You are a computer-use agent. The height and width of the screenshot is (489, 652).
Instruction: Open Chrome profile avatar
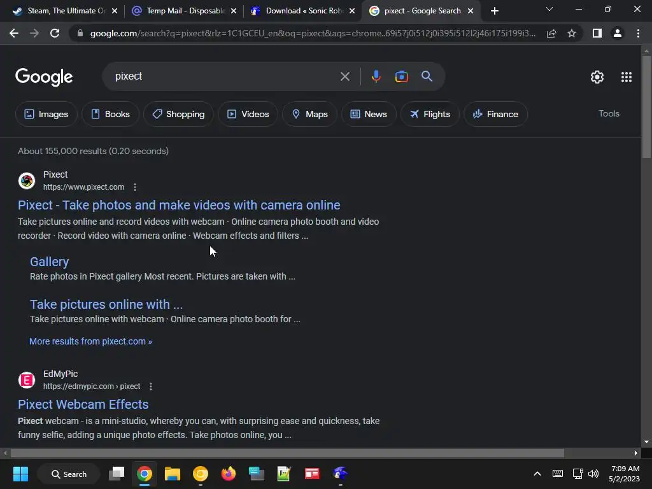[x=618, y=33]
